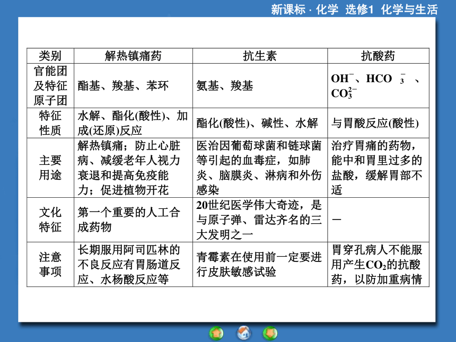
Task: Open the home slide via house icon
Action: 244,333
